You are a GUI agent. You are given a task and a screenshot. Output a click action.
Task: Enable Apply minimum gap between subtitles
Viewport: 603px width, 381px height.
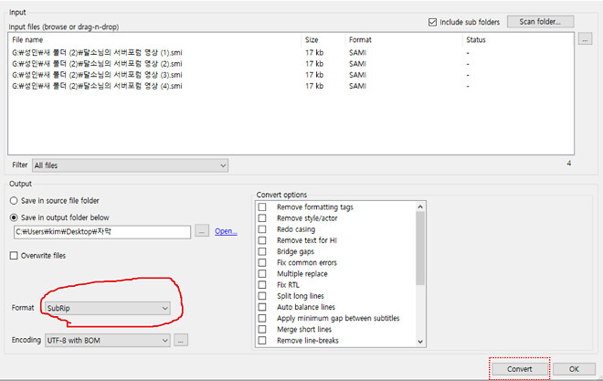coord(262,318)
